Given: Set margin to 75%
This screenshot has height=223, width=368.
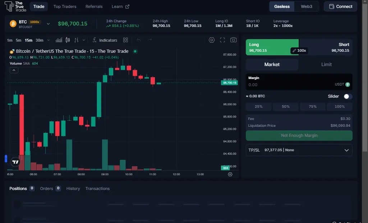Looking at the screenshot, I should click(x=313, y=106).
